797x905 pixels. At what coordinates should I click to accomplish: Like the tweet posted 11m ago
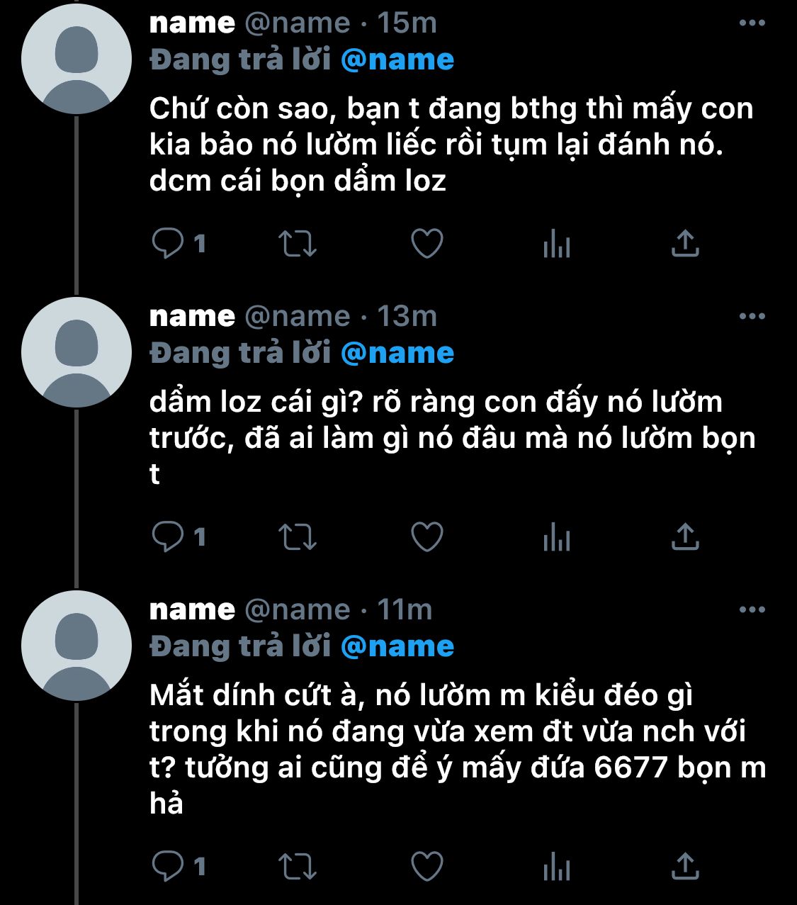pyautogui.click(x=427, y=866)
